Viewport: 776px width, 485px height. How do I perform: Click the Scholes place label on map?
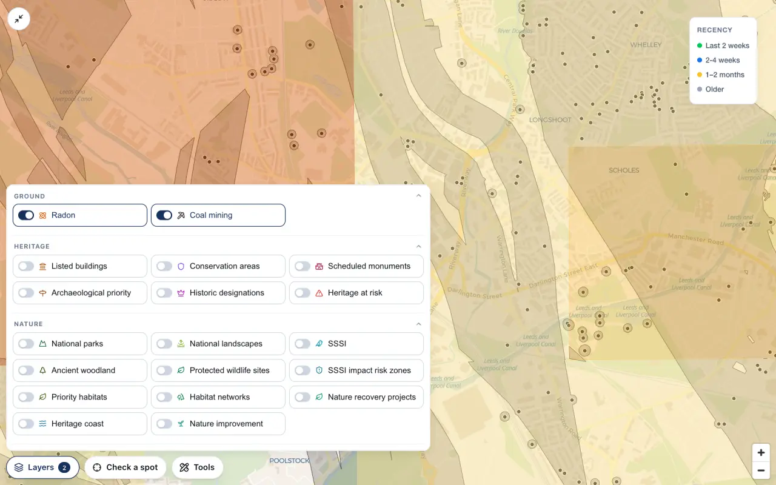point(624,170)
